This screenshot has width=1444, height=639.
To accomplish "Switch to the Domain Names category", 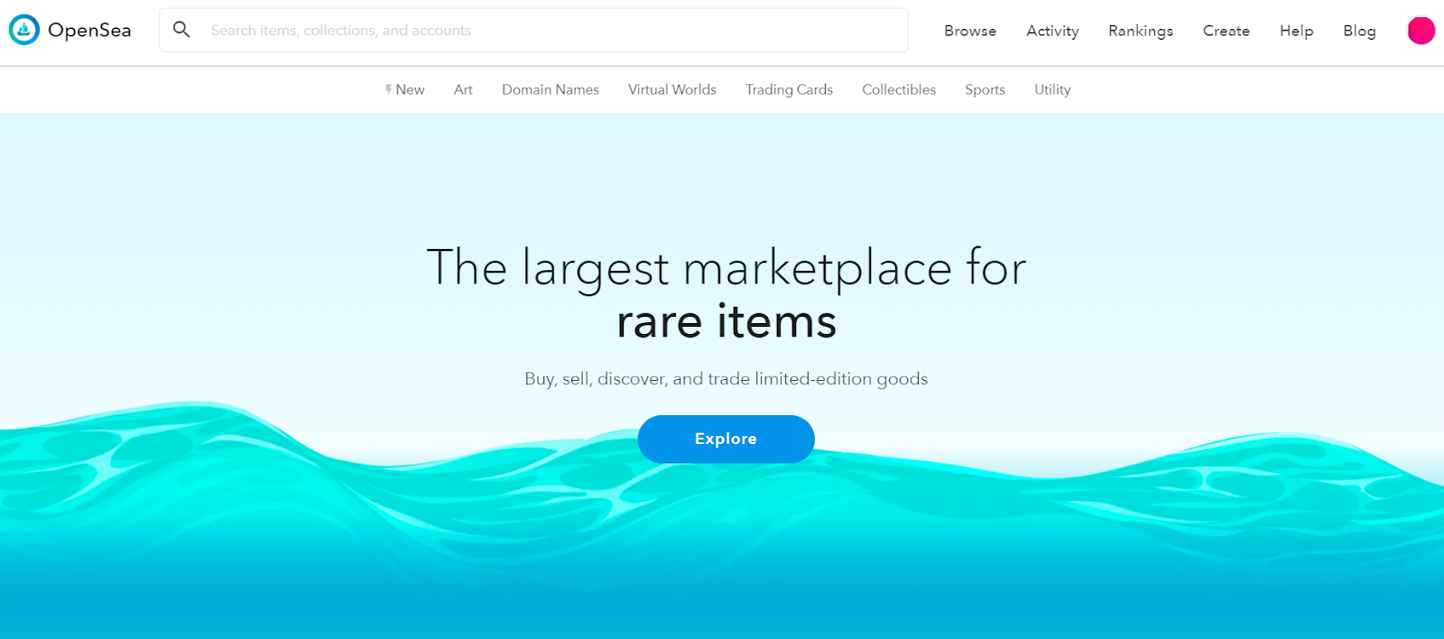I will (551, 89).
